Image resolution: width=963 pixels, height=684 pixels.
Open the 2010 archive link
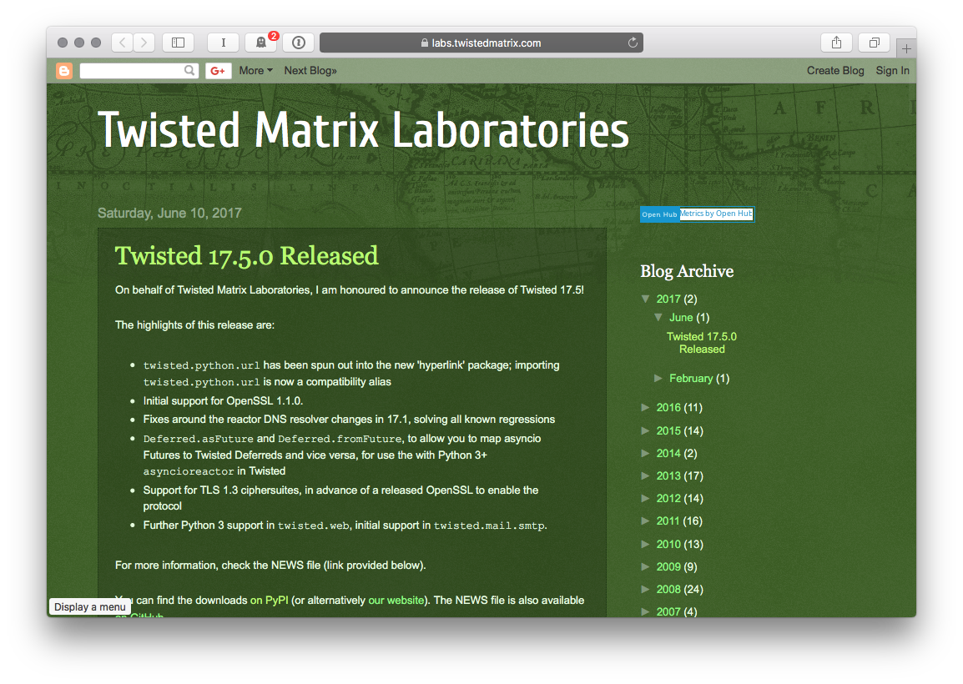[x=668, y=545]
